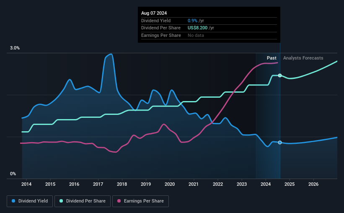Click the Analysts Forecasts label

pyautogui.click(x=303, y=58)
